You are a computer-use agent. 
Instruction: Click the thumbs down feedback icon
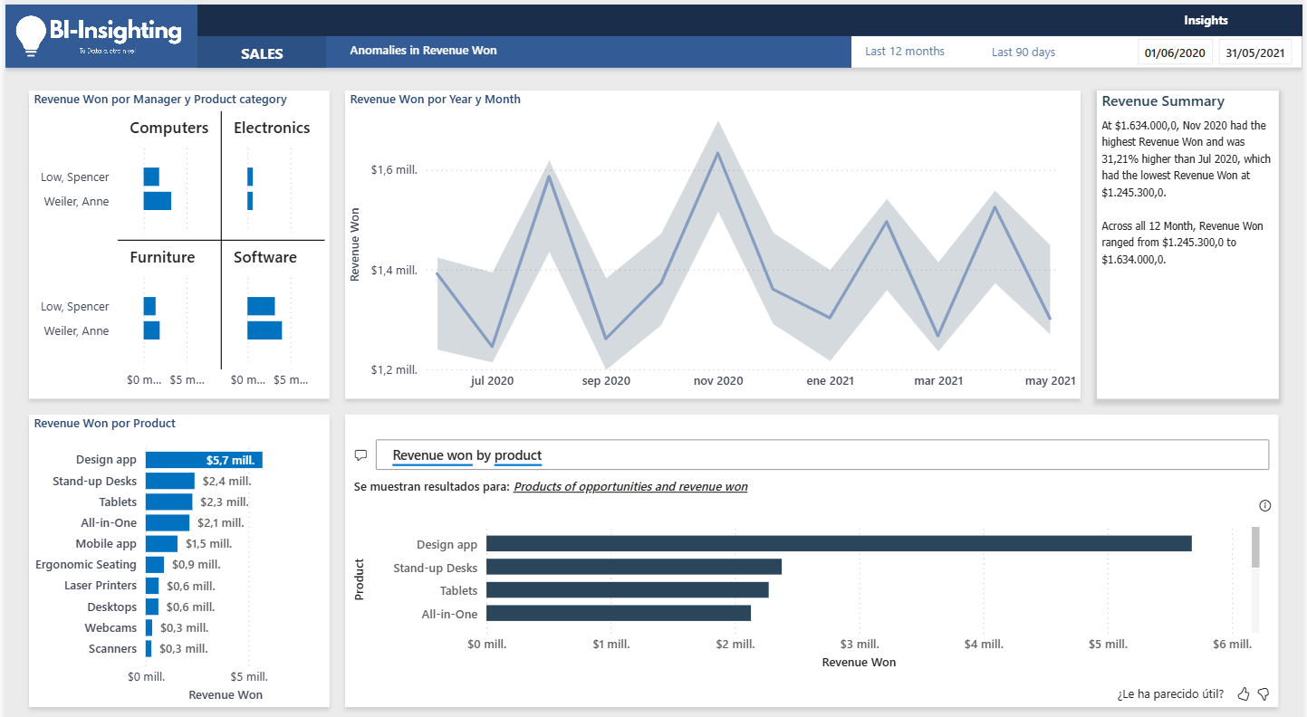pyautogui.click(x=1264, y=694)
